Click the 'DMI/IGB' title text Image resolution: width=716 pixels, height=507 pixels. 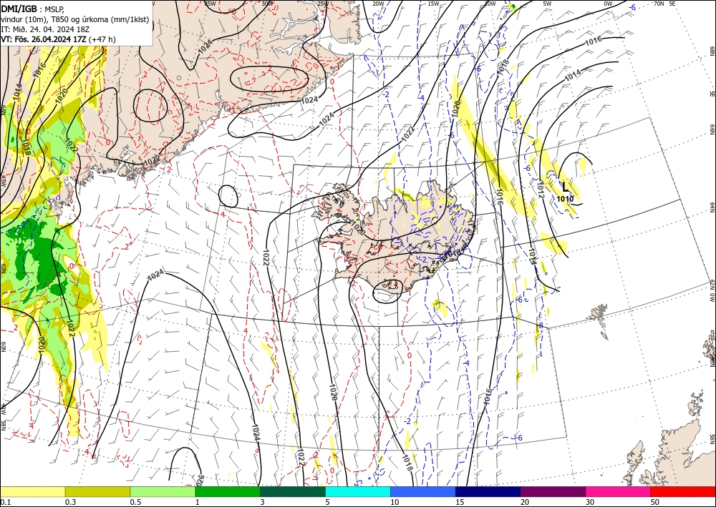(x=19, y=9)
